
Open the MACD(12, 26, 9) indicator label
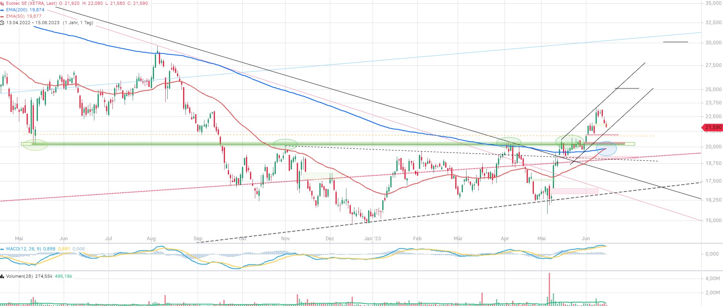[23, 249]
